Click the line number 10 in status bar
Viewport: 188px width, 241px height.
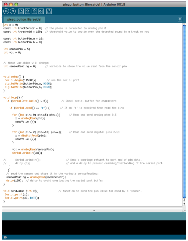click(5, 237)
